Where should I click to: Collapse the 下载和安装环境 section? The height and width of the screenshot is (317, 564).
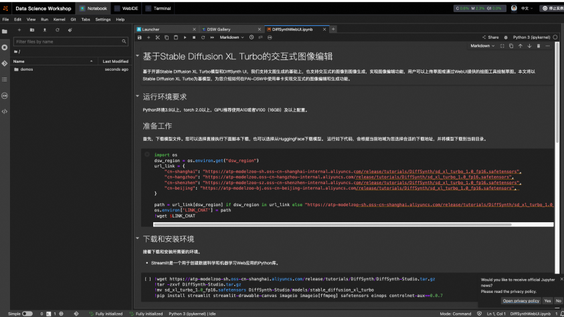point(137,238)
